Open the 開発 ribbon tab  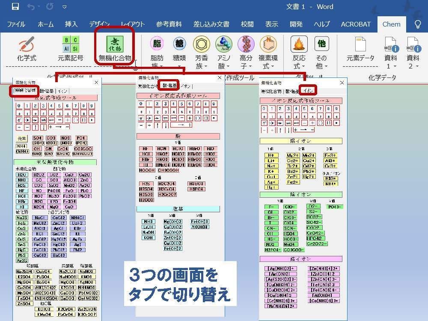296,24
